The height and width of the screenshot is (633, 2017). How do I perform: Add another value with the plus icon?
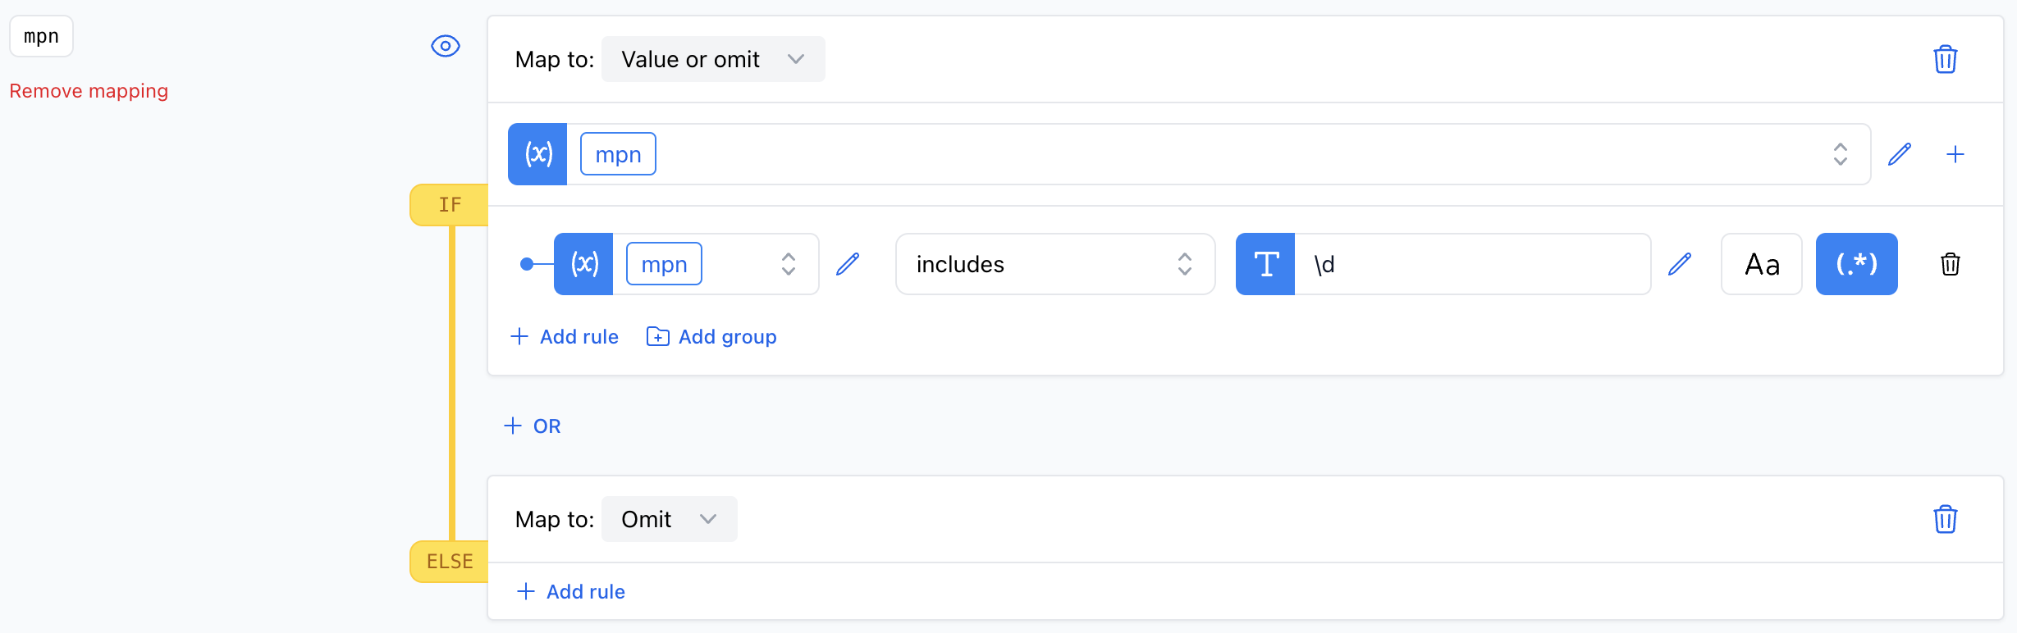pos(1955,154)
